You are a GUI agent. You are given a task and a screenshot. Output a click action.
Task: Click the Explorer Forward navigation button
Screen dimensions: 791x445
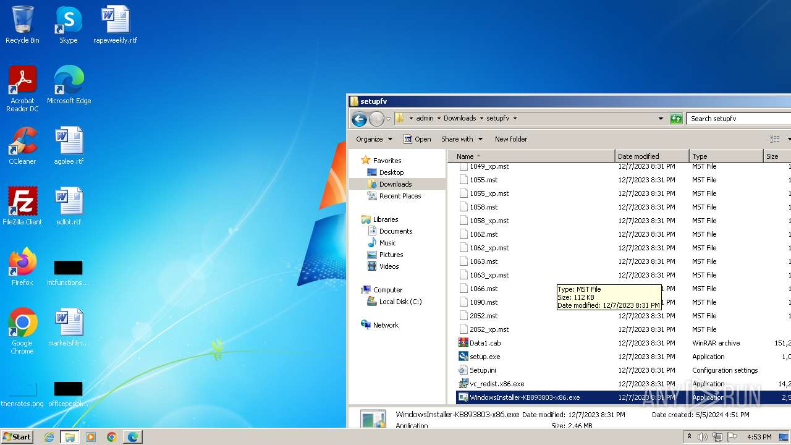(376, 119)
